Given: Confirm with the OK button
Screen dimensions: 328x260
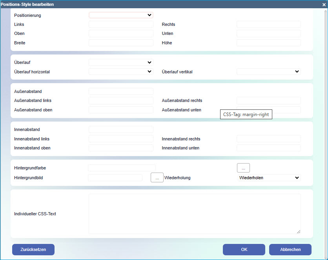Looking at the screenshot, I should [x=244, y=249].
